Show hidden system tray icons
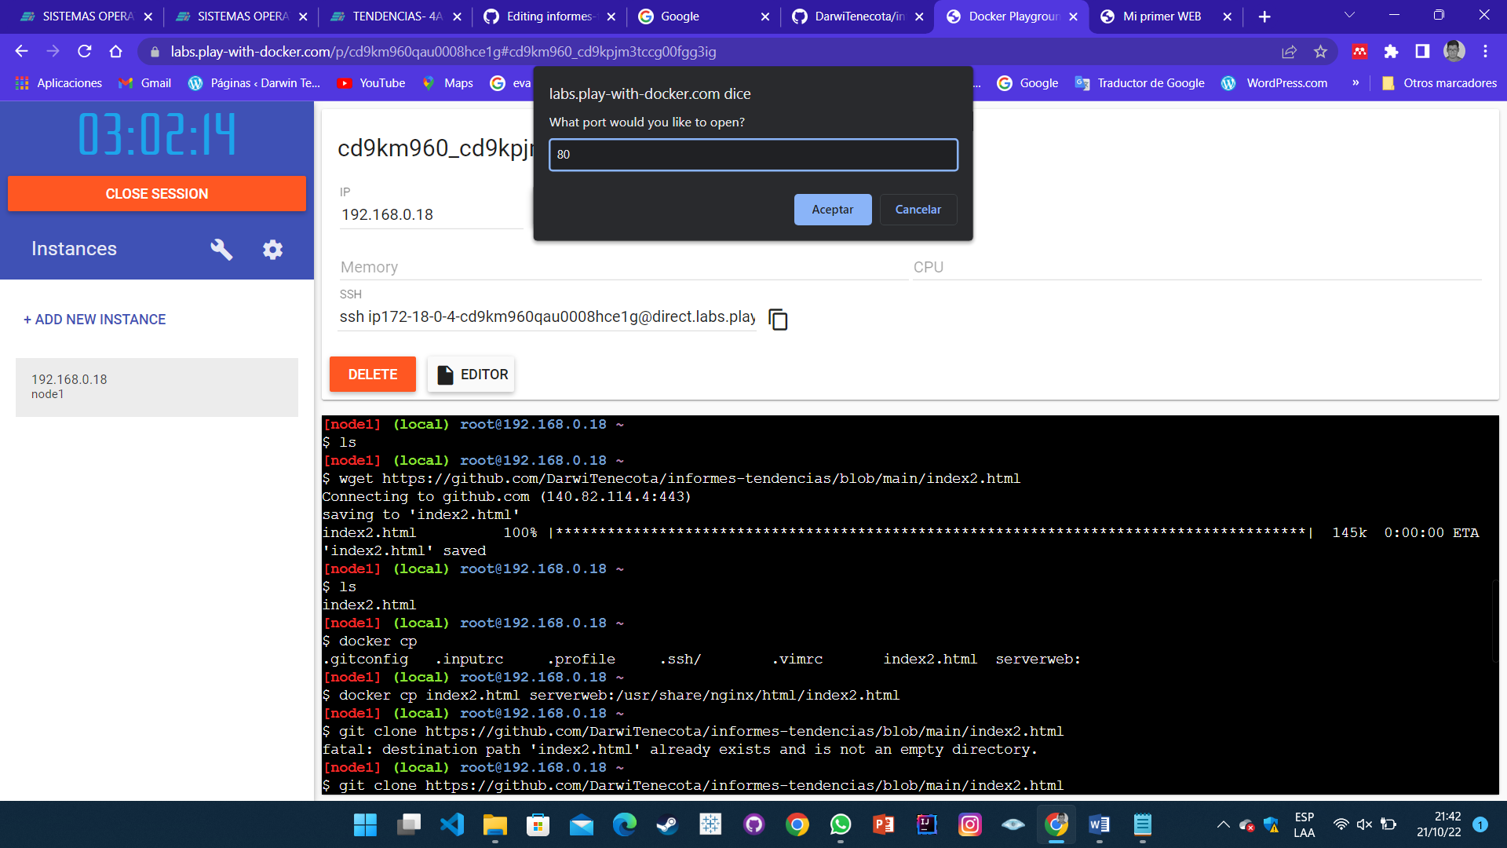The width and height of the screenshot is (1507, 848). (x=1222, y=825)
